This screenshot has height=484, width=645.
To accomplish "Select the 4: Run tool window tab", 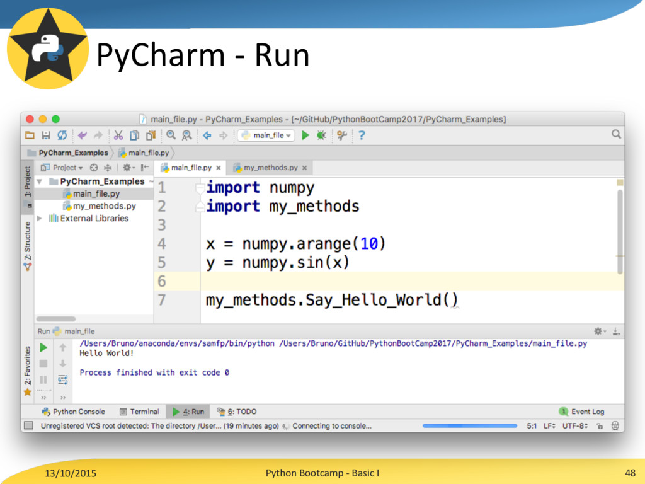I will pos(188,412).
